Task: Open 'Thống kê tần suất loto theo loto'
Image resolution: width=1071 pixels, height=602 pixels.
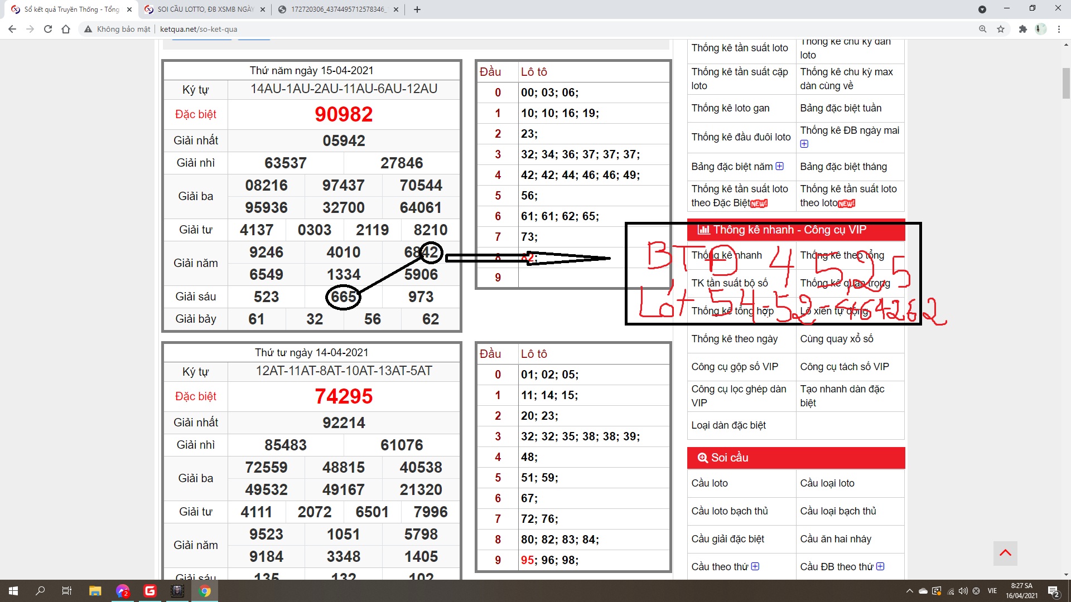Action: click(x=848, y=196)
